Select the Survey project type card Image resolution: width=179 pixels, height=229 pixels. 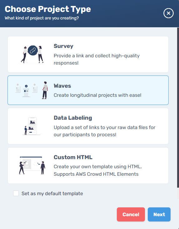88,54
